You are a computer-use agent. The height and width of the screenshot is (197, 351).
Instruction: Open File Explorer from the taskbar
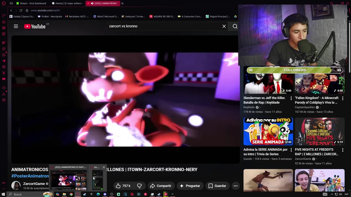pos(64,194)
